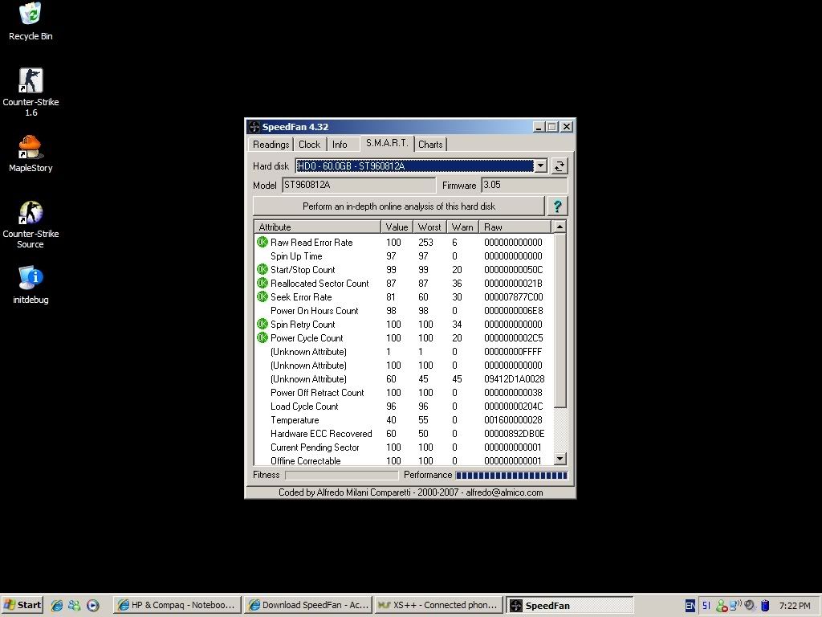Click the scroll up arrow of attribute list
822x617 pixels.
(x=560, y=227)
